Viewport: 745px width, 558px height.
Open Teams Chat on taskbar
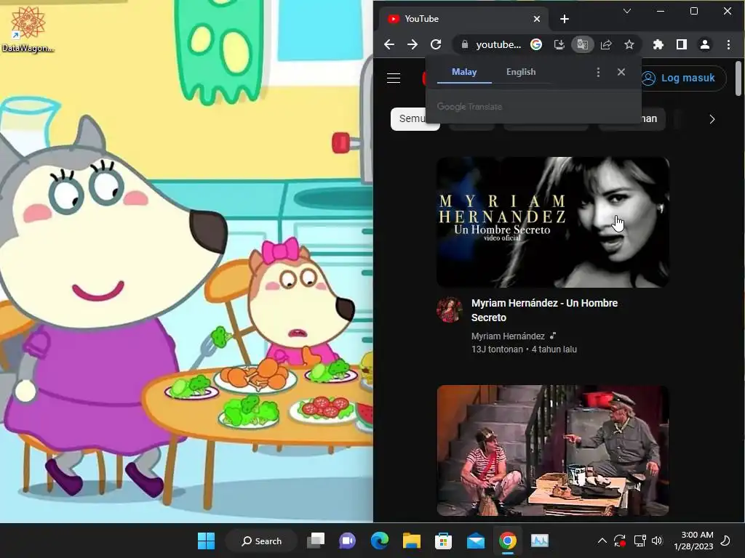click(x=347, y=541)
